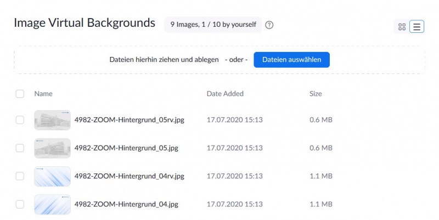This screenshot has height=220, width=439.
Task: Sort by the Size column header
Action: 316,94
